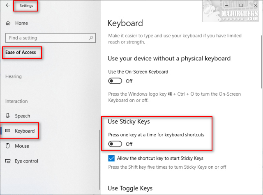Maximize the Settings window
The width and height of the screenshot is (263, 195).
(241, 5)
